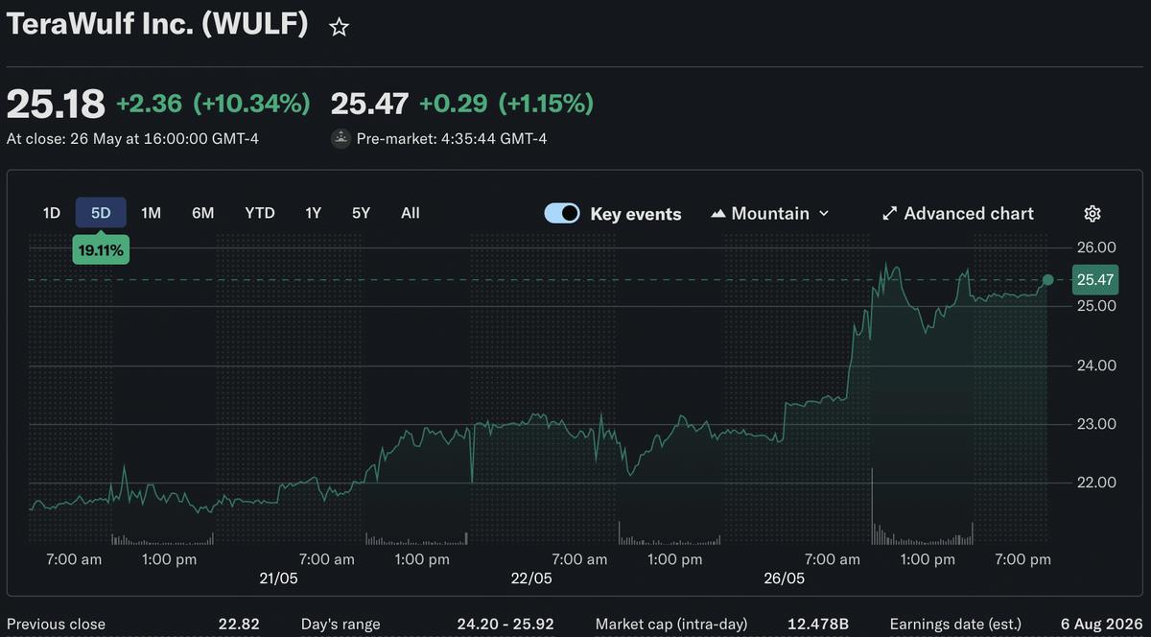
Task: Click the 22.00 price axis label
Action: [1096, 483]
